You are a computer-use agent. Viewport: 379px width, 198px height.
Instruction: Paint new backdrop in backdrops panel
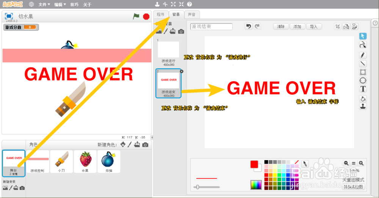pos(166,31)
